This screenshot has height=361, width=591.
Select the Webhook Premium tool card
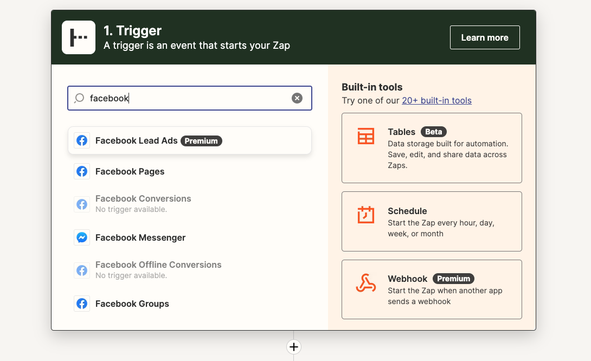pos(432,289)
